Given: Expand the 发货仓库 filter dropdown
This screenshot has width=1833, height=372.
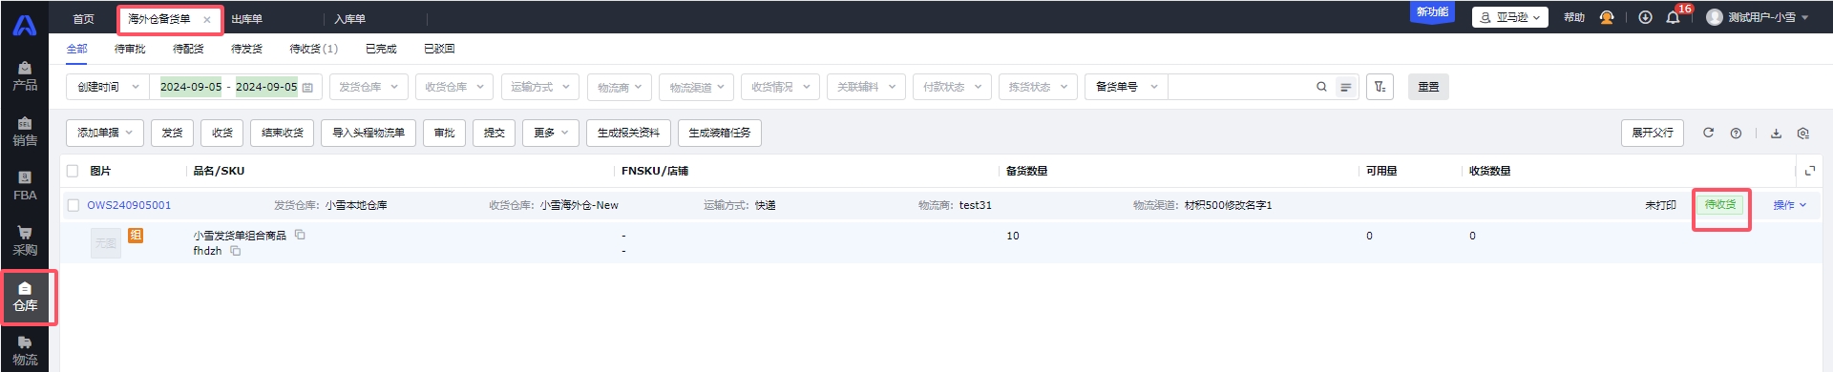Looking at the screenshot, I should pos(369,87).
